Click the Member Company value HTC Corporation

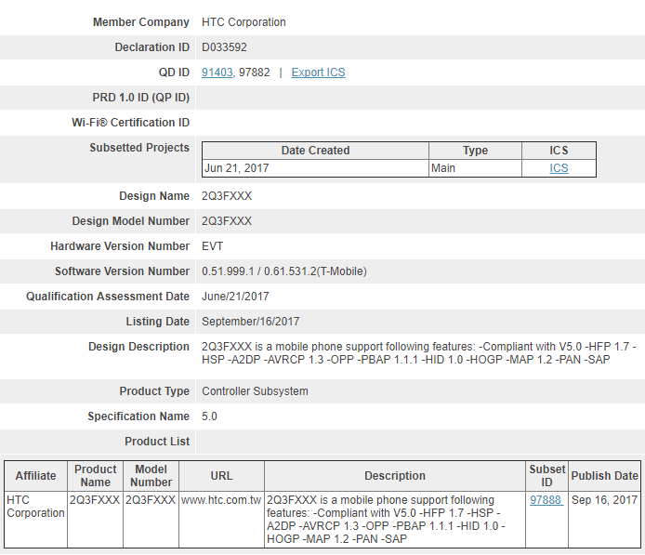coord(244,22)
